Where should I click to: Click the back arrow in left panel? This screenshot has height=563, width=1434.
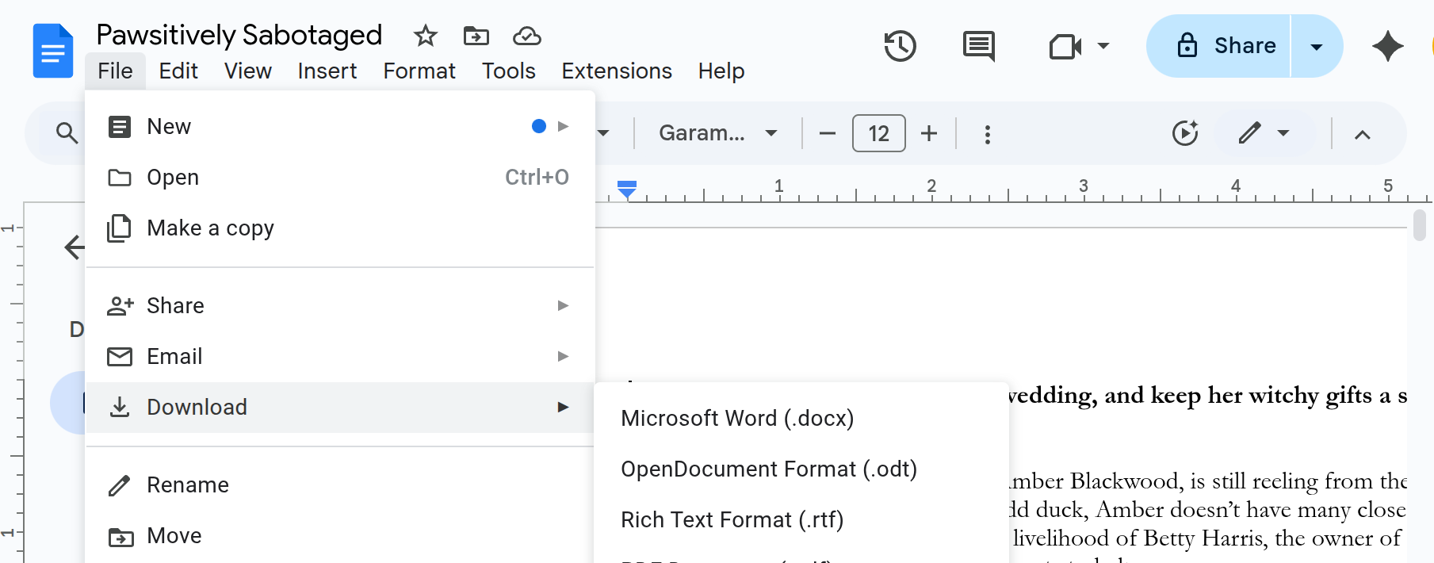tap(75, 247)
